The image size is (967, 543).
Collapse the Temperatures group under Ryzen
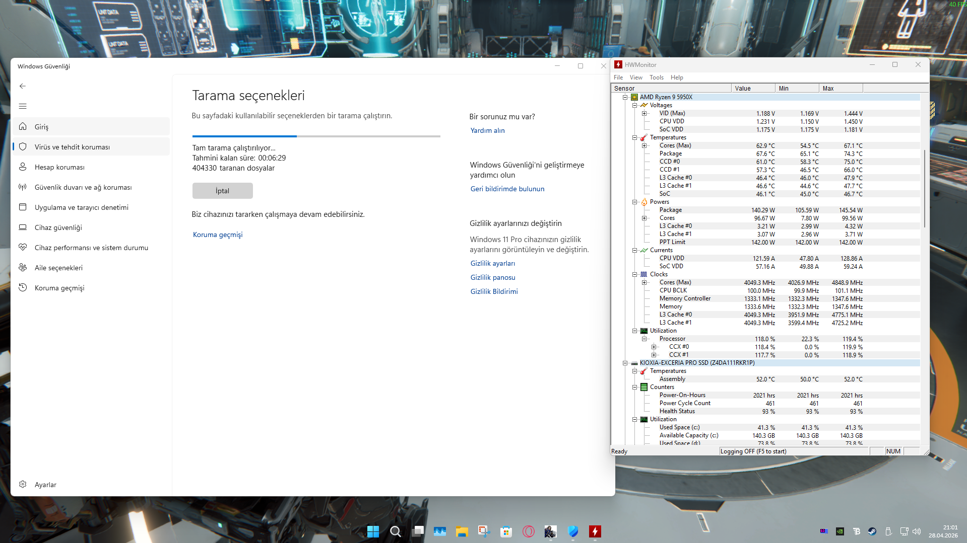pos(635,137)
